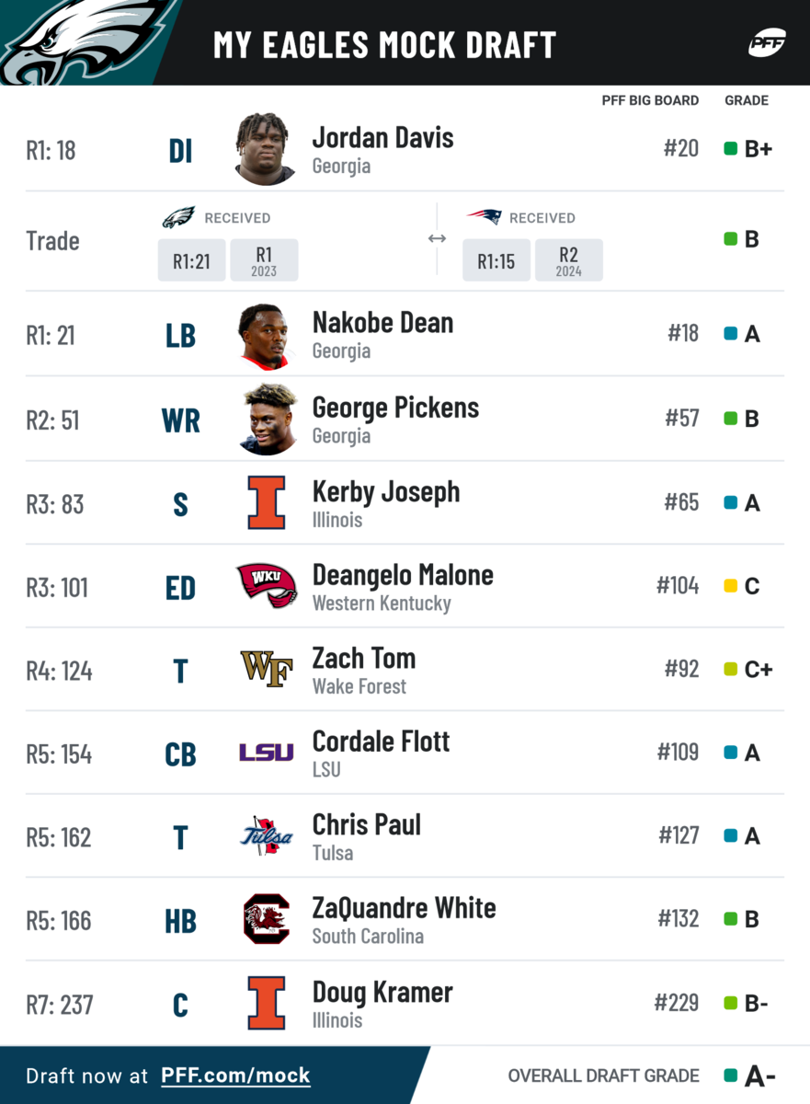Open the PFF.com/mock link
810x1104 pixels.
tap(235, 1075)
